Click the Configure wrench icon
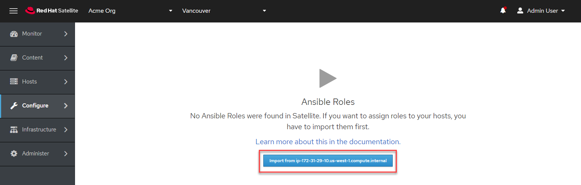This screenshot has width=581, height=185. [x=14, y=106]
